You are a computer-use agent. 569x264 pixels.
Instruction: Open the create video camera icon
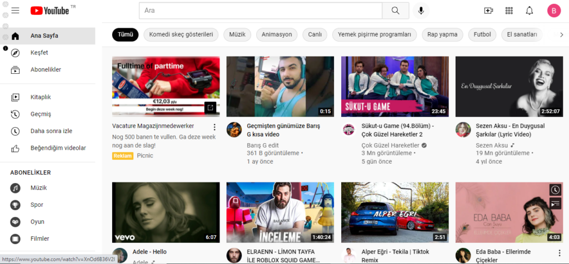coord(489,11)
